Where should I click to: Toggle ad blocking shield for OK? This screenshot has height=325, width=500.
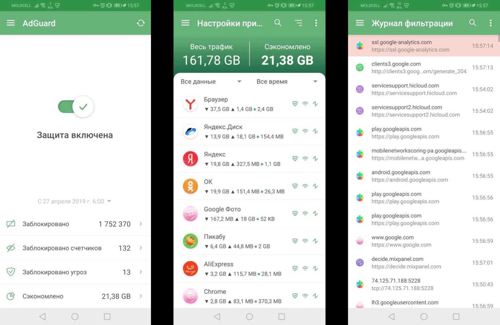point(295,186)
